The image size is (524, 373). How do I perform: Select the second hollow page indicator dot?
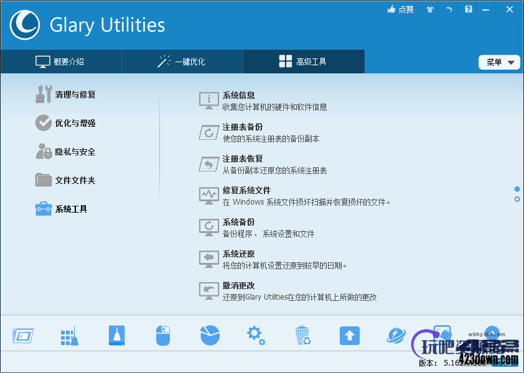(x=517, y=199)
